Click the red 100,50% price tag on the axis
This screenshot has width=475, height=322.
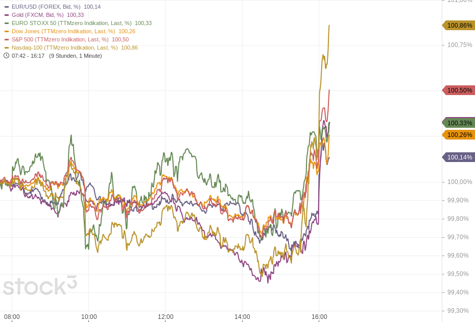coord(459,90)
